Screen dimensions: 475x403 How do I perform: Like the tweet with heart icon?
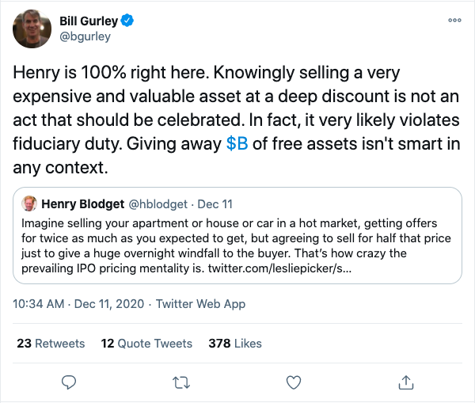294,382
